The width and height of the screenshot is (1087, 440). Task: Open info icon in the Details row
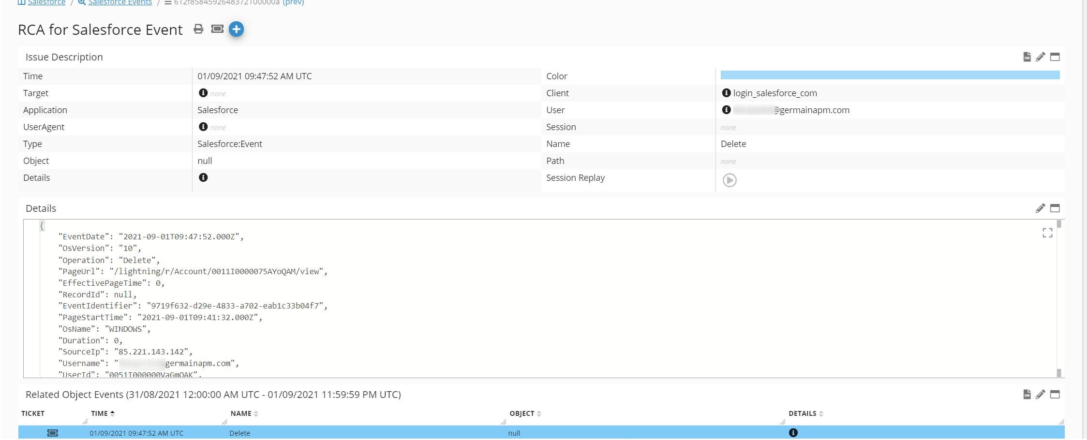coord(203,177)
